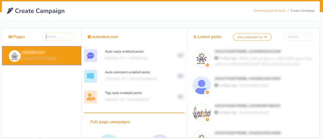Open gear settings on autoobot-logo post
Screen dimensions: 323x140
(x=207, y=120)
